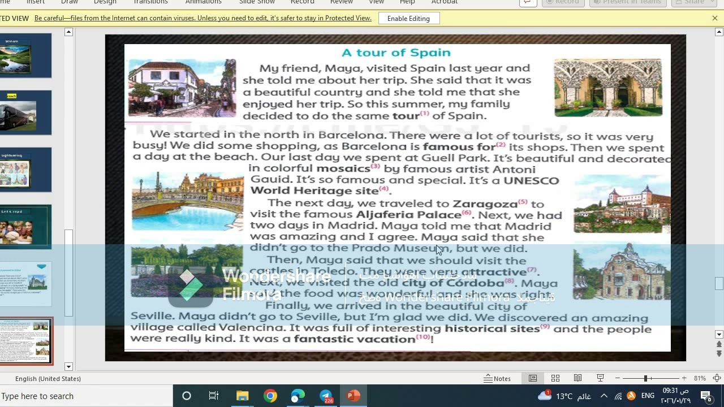Click the Protected View warning link
The height and width of the screenshot is (407, 724).
(203, 18)
